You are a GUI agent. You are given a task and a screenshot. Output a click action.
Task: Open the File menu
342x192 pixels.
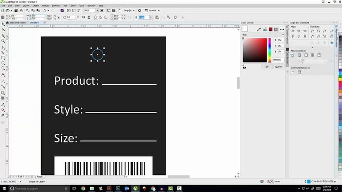pyautogui.click(x=3, y=6)
